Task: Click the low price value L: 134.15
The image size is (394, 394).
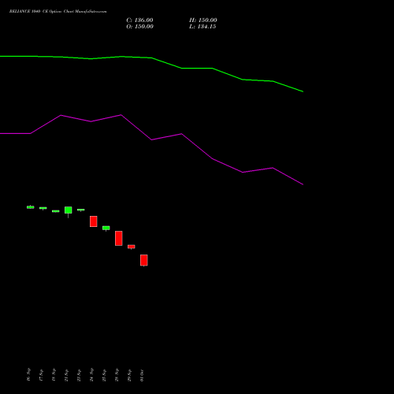Action: coord(203,27)
